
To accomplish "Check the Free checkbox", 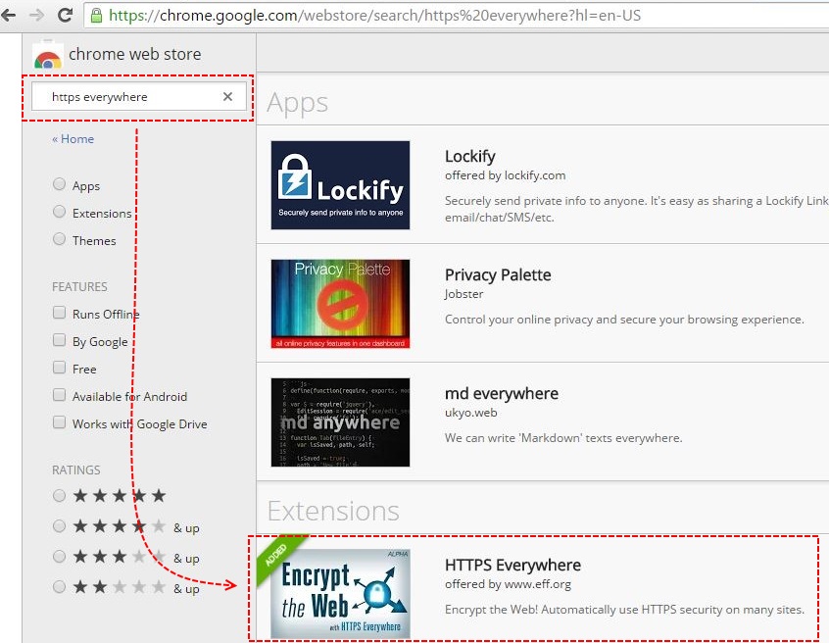I will [59, 368].
